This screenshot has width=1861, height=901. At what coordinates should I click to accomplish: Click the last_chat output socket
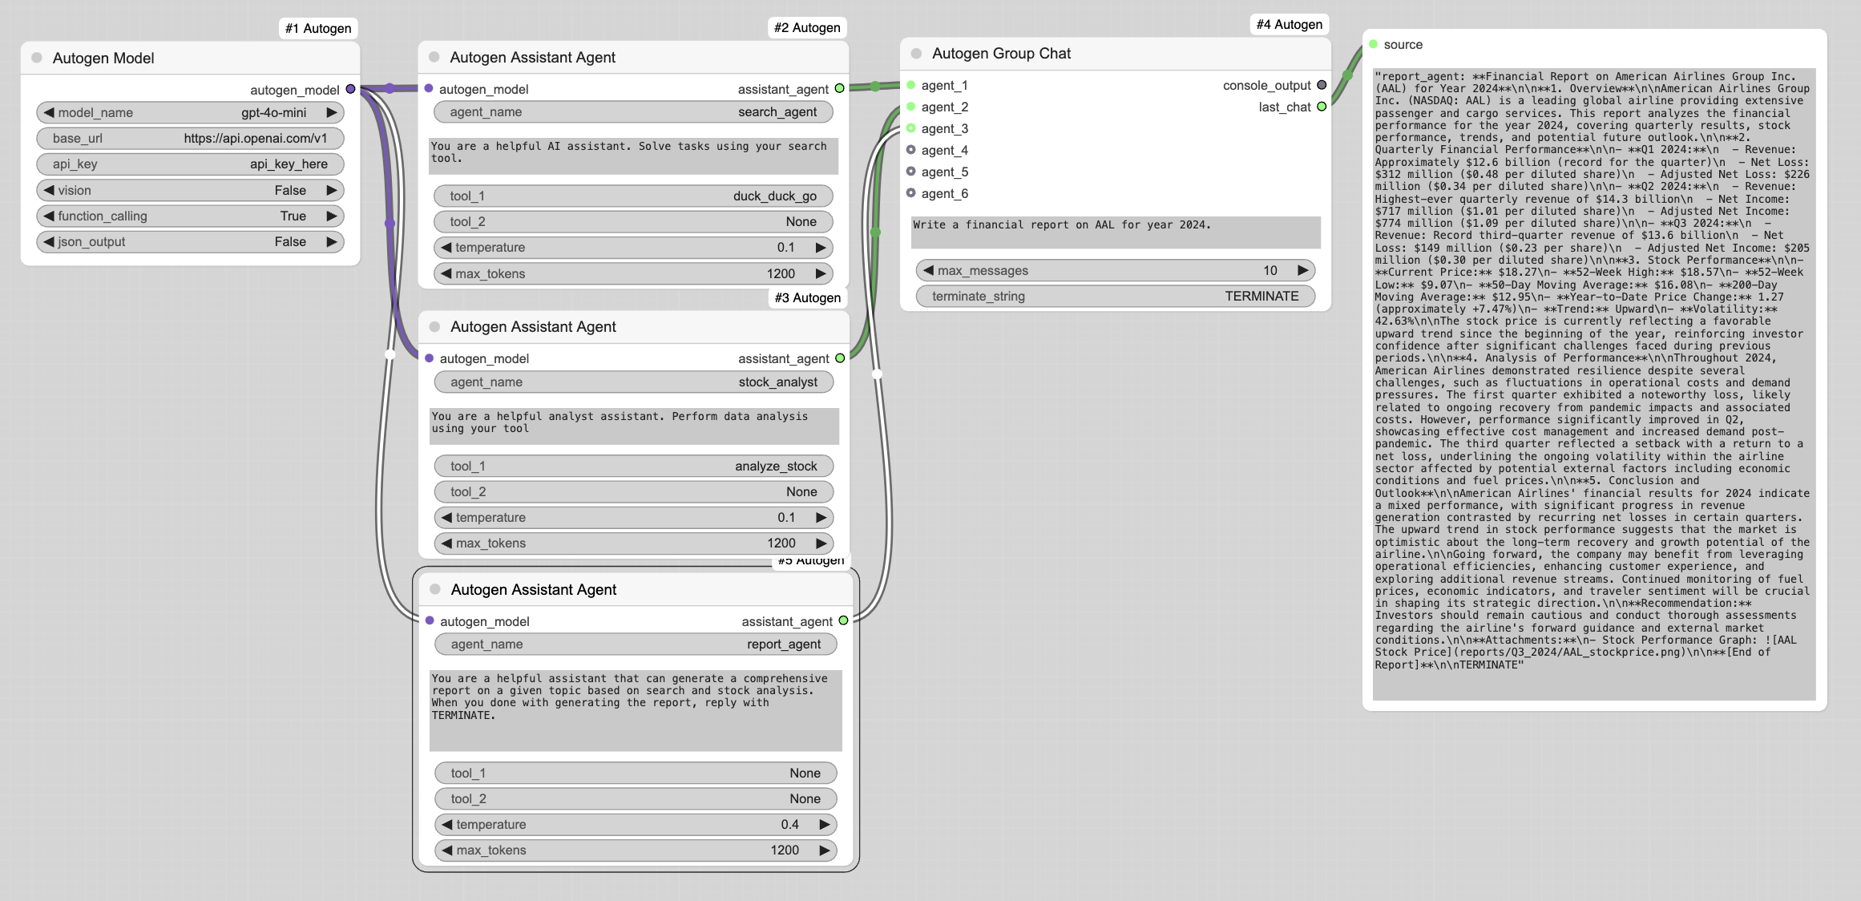[x=1322, y=107]
